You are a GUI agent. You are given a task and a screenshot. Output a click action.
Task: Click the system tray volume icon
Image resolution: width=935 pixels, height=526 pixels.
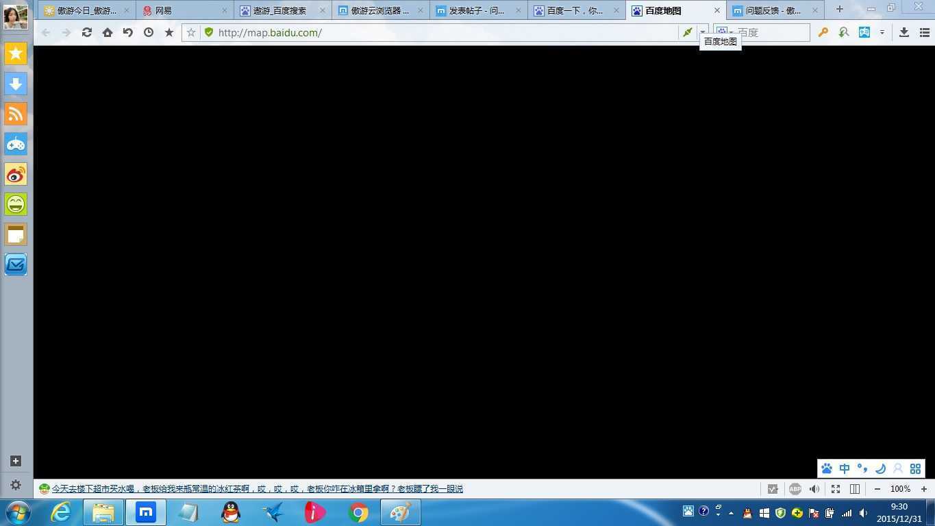(x=863, y=513)
